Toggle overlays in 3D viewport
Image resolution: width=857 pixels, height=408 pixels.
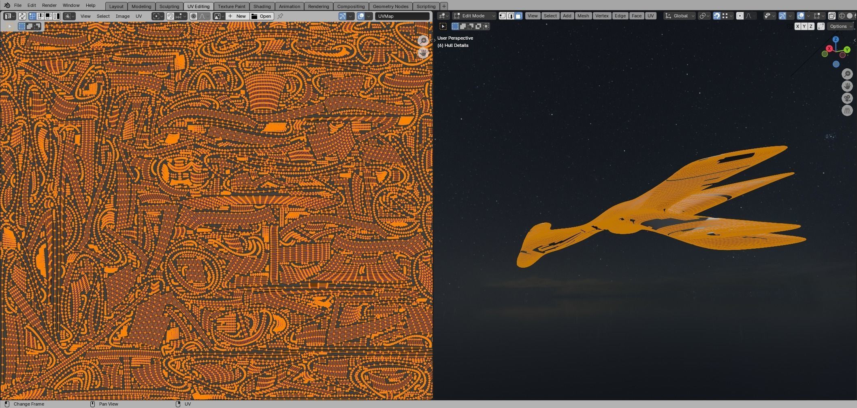tap(801, 16)
